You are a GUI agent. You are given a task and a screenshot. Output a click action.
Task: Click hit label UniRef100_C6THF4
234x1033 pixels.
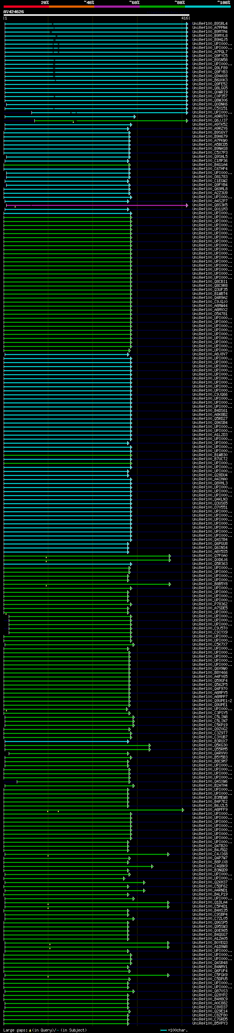(210, 169)
